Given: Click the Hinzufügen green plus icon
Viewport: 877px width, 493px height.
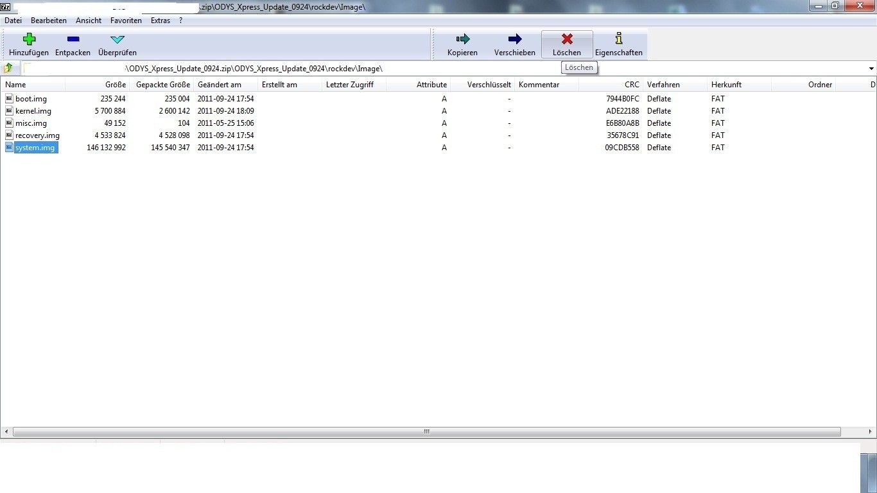Looking at the screenshot, I should point(29,39).
